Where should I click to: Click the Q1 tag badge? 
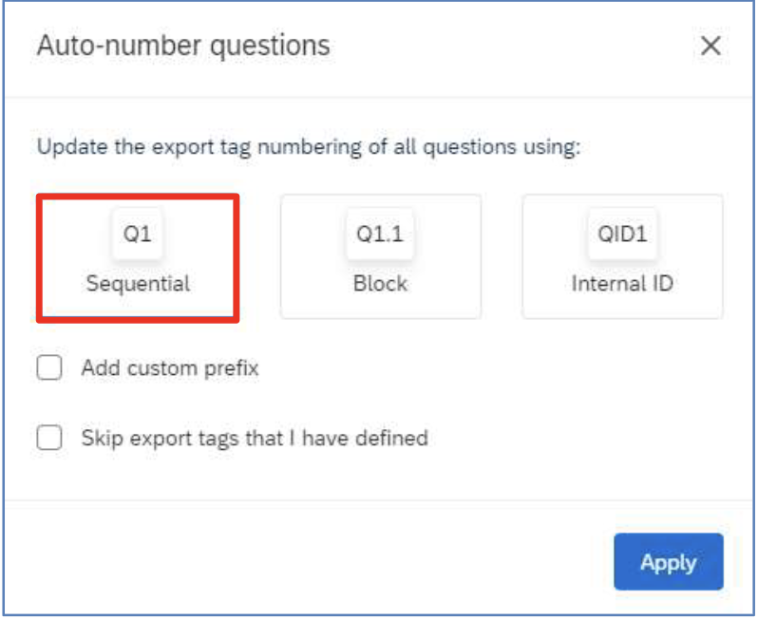(138, 234)
